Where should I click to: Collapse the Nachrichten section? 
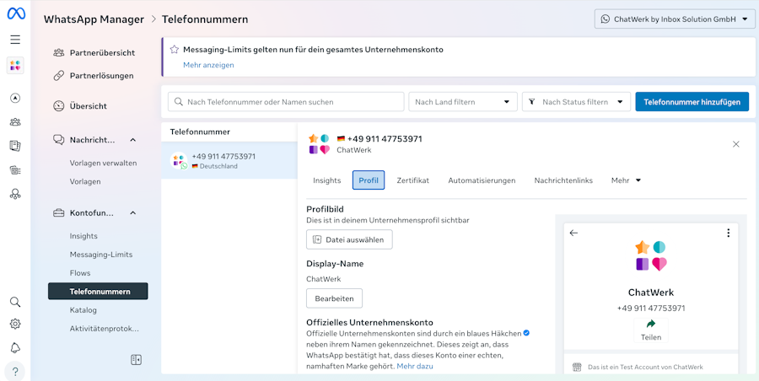point(133,140)
